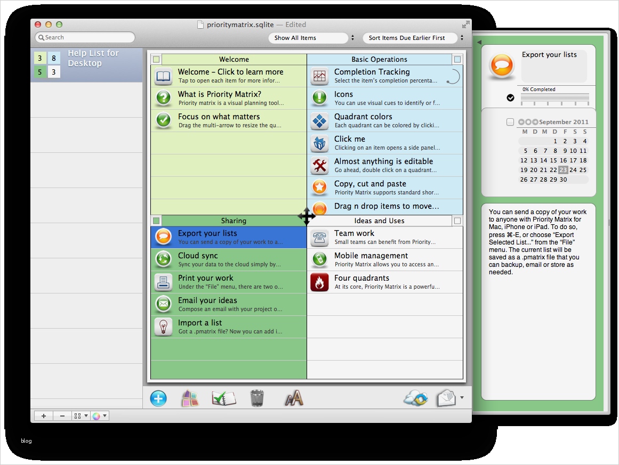Viewport: 619px width, 465px height.
Task: Select the Drag n drop items to move item
Action: (385, 207)
